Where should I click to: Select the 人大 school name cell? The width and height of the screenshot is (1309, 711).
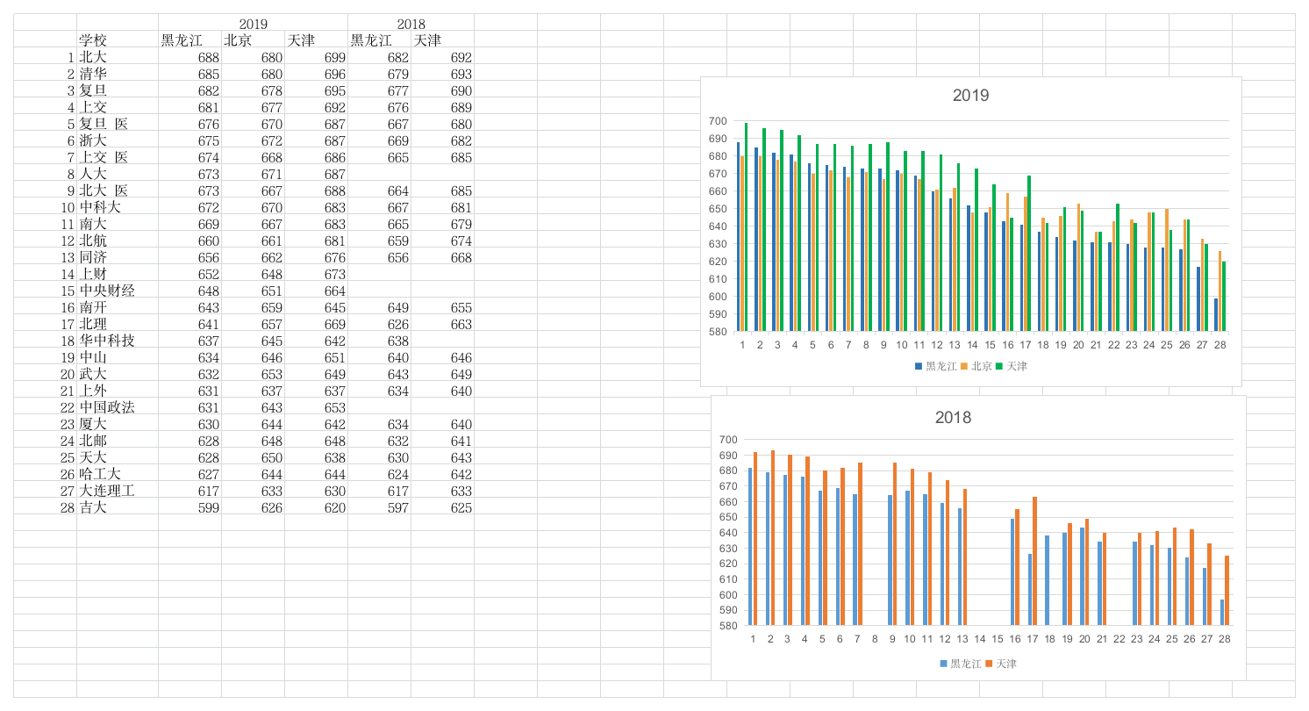point(118,174)
